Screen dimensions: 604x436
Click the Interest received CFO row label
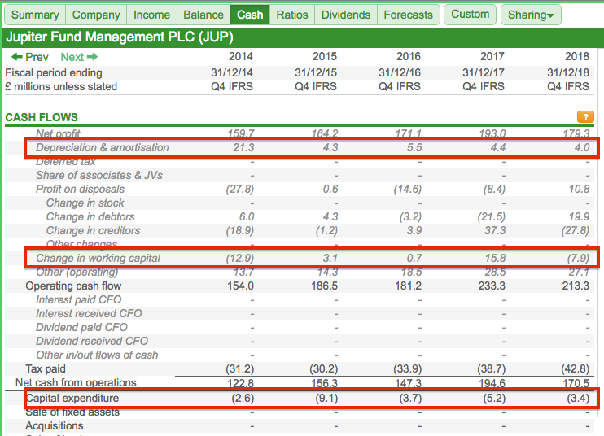point(89,314)
